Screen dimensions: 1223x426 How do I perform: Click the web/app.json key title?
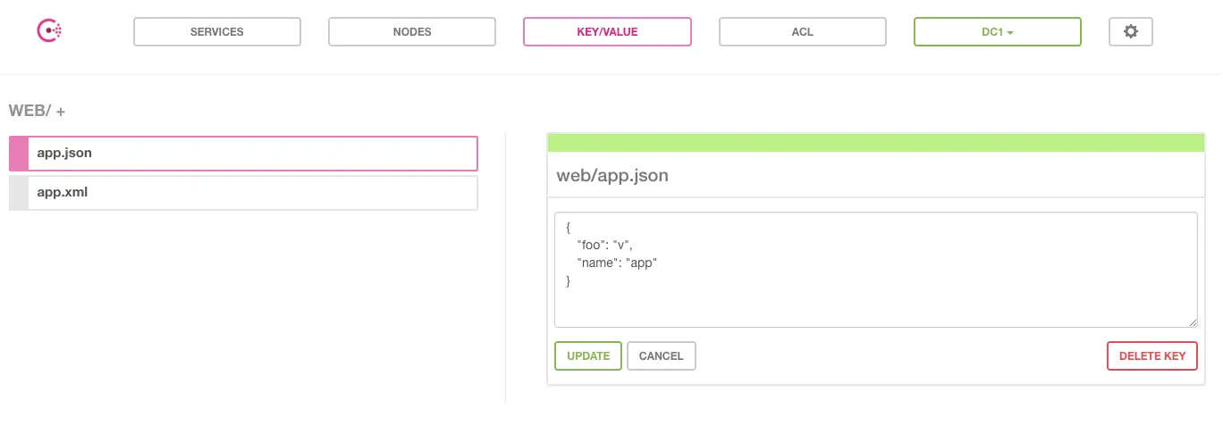click(x=612, y=175)
